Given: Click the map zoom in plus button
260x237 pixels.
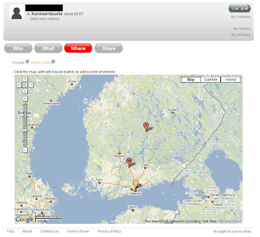Looking at the screenshot, I should (x=25, y=99).
